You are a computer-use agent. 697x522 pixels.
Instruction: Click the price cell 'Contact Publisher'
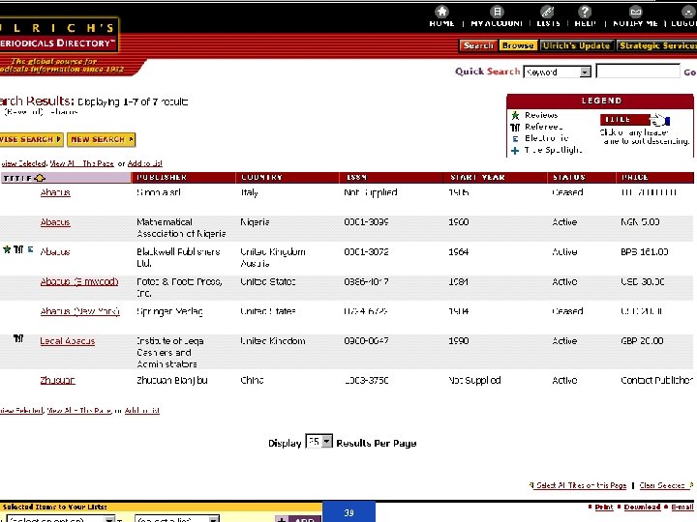[x=657, y=381]
